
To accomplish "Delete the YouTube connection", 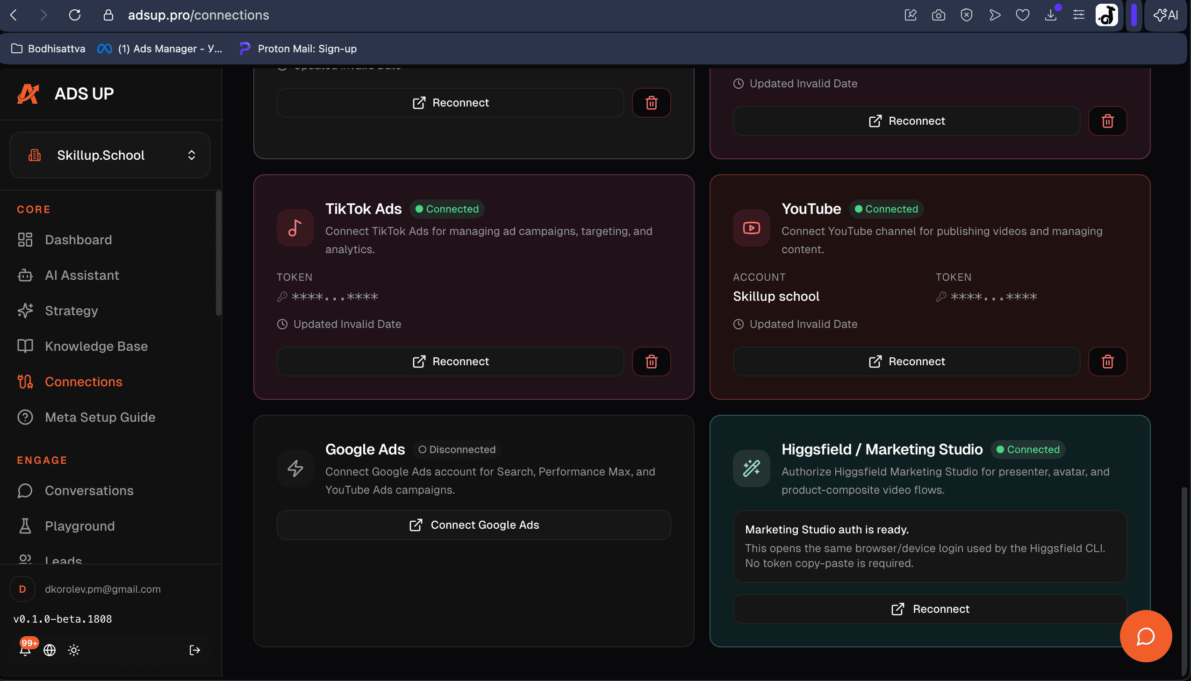I will 1108,362.
